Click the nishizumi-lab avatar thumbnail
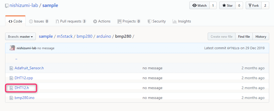The image size is (274, 111). tap(12, 48)
